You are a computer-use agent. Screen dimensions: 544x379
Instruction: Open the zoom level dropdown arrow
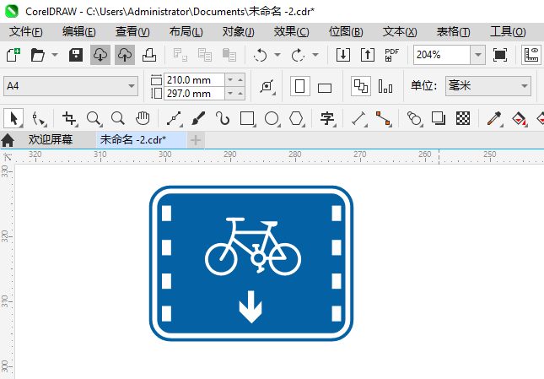point(478,55)
